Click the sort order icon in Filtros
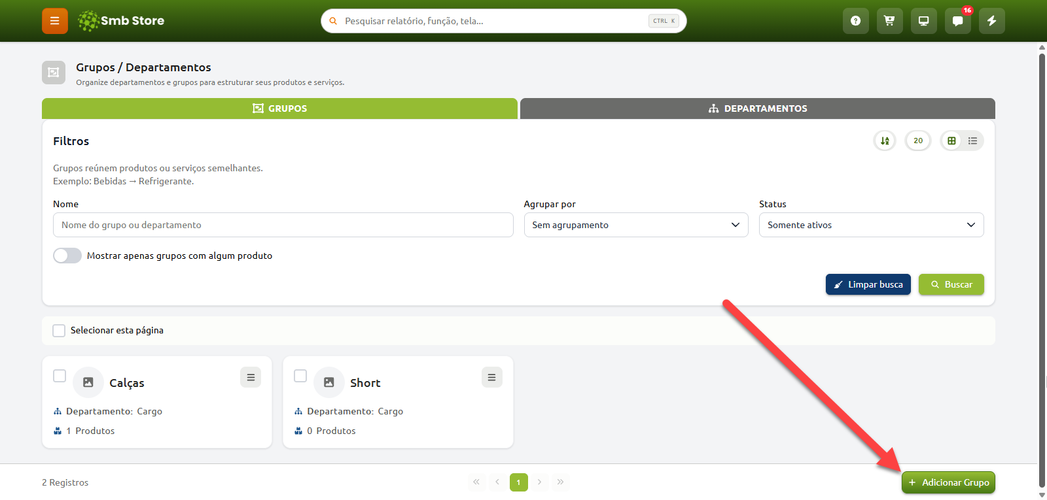Screen dimensions: 1047x500 click(885, 141)
